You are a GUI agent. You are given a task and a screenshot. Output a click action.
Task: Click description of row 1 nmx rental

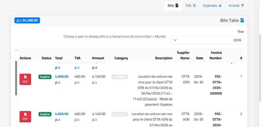pyautogui.click(x=153, y=90)
